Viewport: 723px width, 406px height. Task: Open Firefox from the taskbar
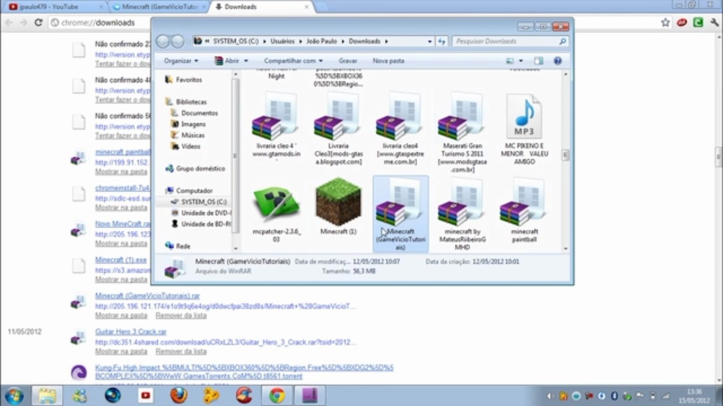[x=178, y=395]
